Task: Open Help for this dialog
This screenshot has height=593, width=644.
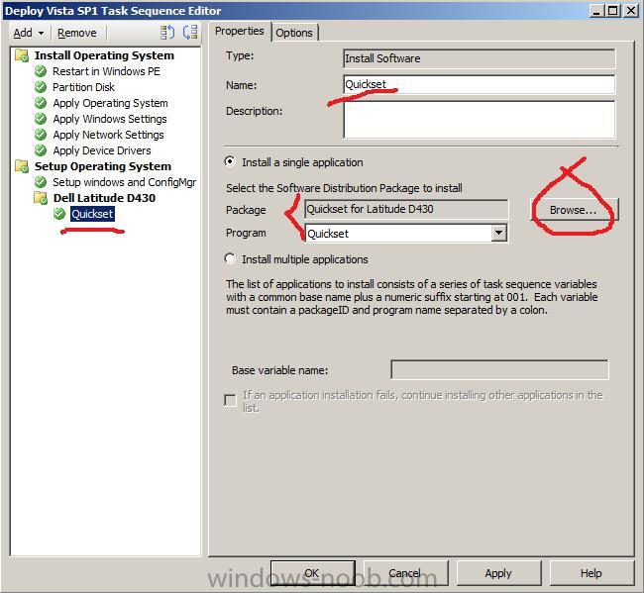Action: (x=591, y=573)
